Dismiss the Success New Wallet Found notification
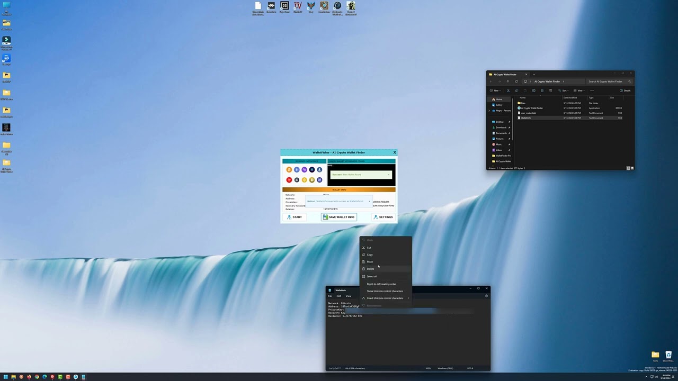The width and height of the screenshot is (678, 381). (389, 175)
